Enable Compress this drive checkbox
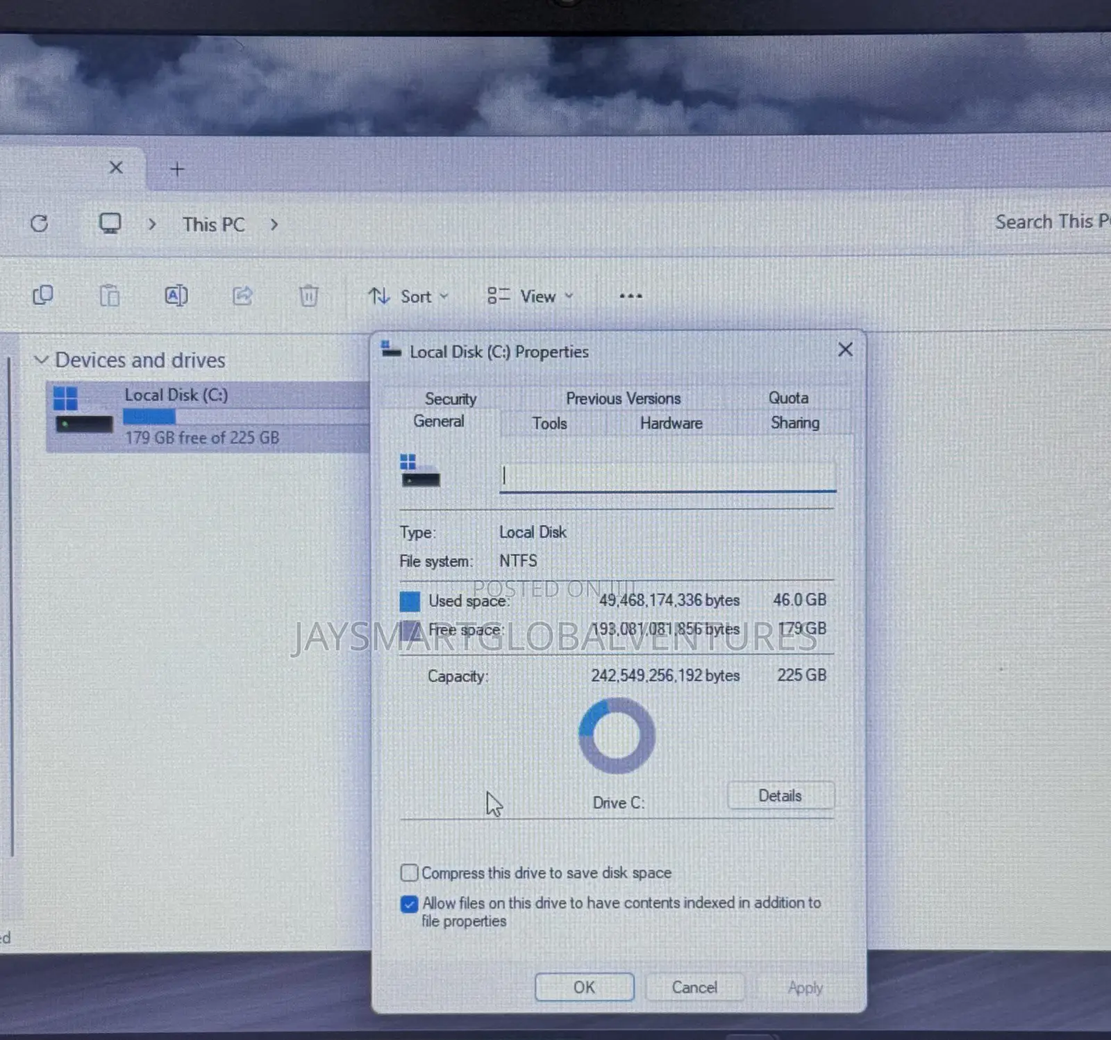This screenshot has height=1040, width=1111. point(410,873)
